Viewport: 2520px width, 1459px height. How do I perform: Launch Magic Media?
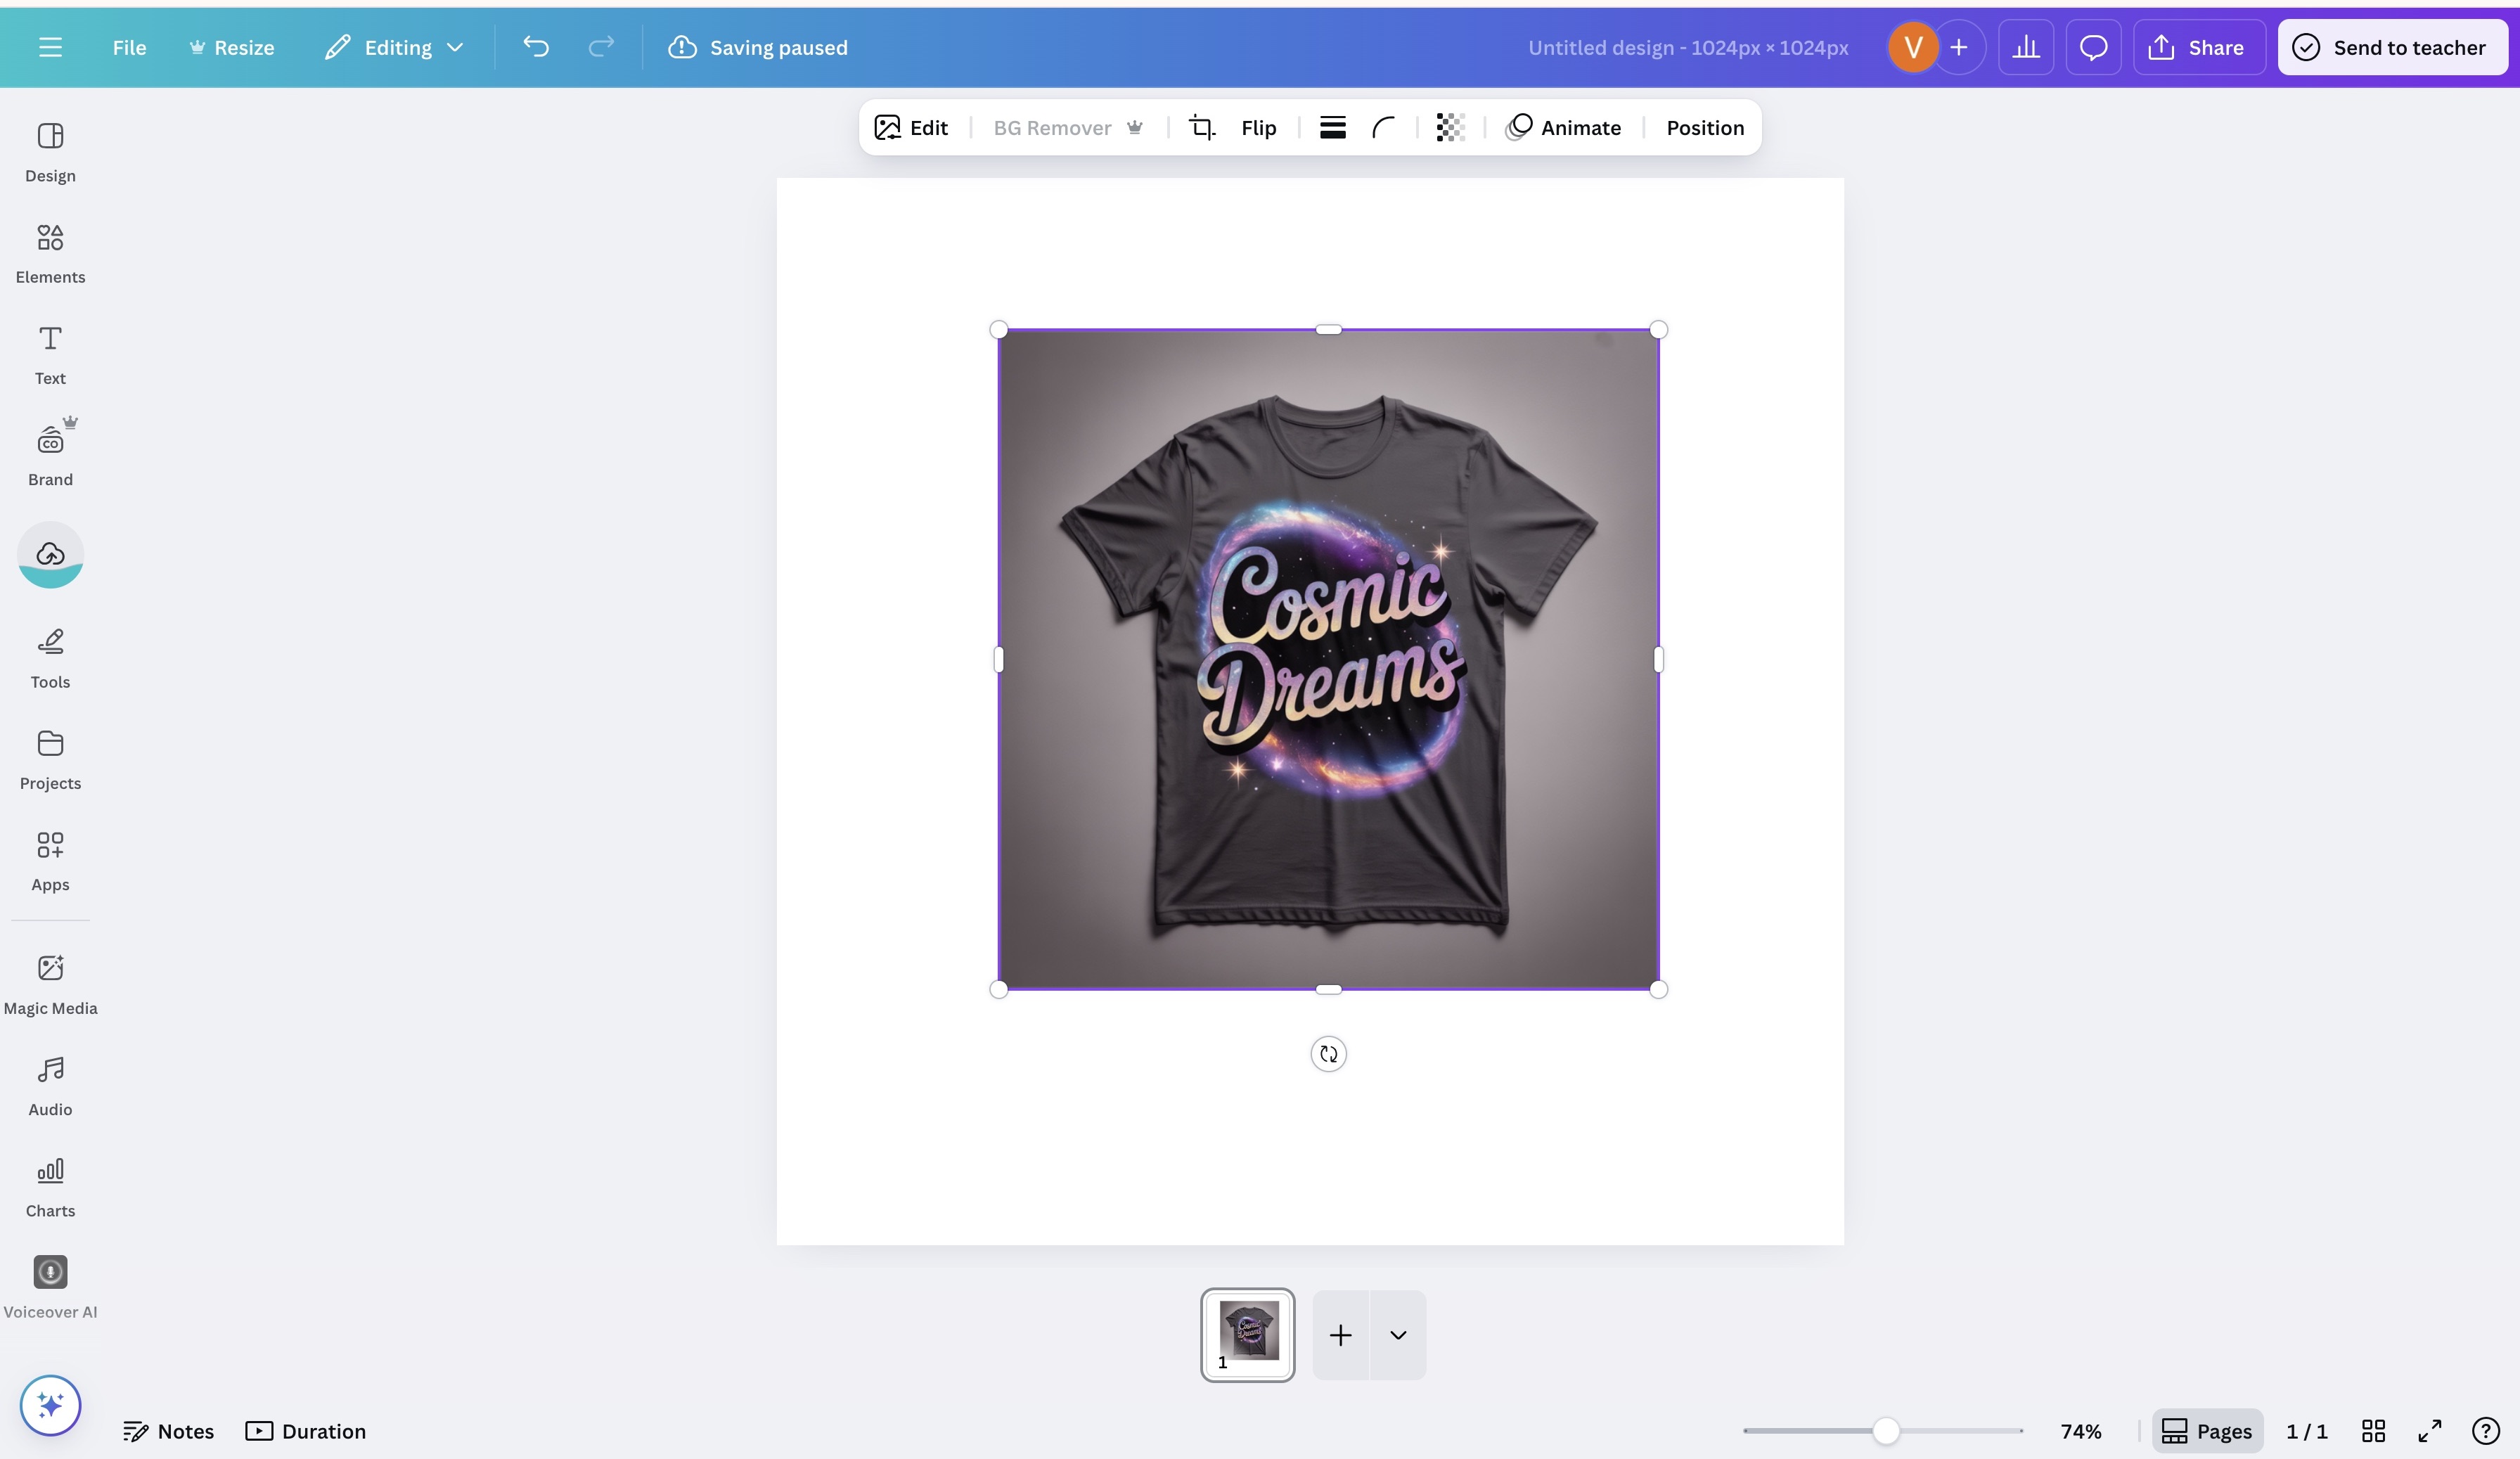click(x=50, y=985)
